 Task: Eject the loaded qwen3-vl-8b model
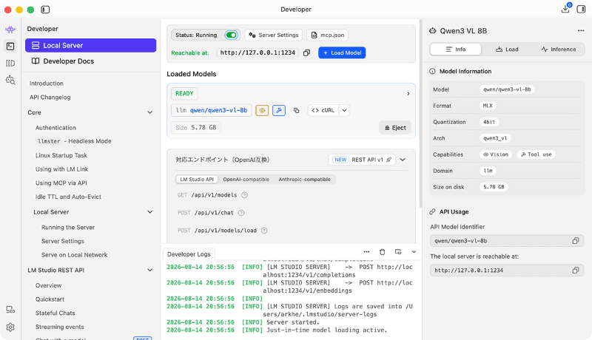[x=395, y=128]
